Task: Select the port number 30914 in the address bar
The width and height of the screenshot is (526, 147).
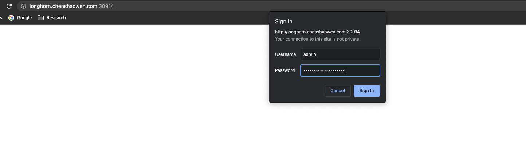Action: pos(107,6)
